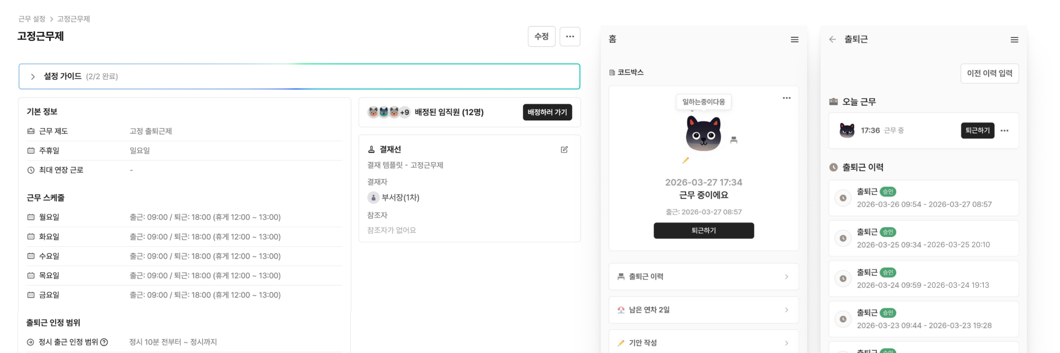The height and width of the screenshot is (353, 1060).
Task: Click the pencil icon under the cat avatar
Action: click(686, 160)
